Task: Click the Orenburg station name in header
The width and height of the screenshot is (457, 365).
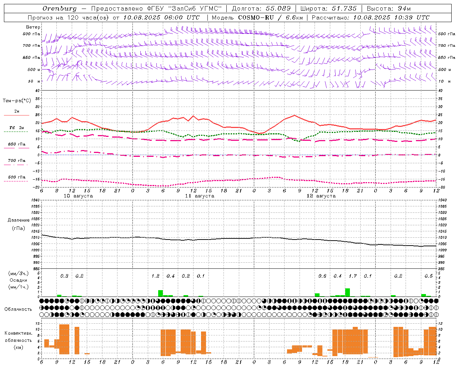Action: [59, 9]
